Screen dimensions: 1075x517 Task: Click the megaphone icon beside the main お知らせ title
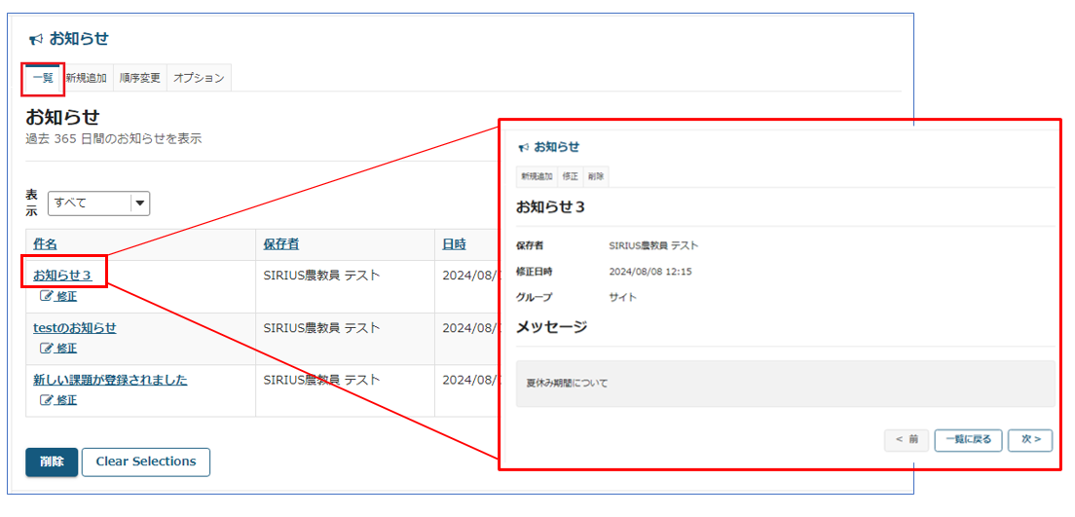click(x=36, y=40)
